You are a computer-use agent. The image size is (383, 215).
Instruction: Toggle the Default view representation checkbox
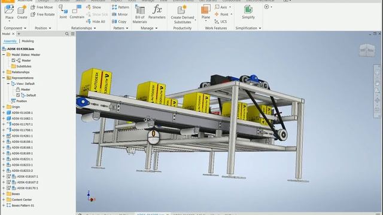18,96
